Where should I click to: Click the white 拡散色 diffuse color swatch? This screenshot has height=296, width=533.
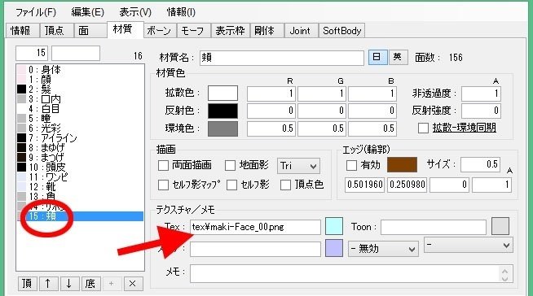[222, 93]
